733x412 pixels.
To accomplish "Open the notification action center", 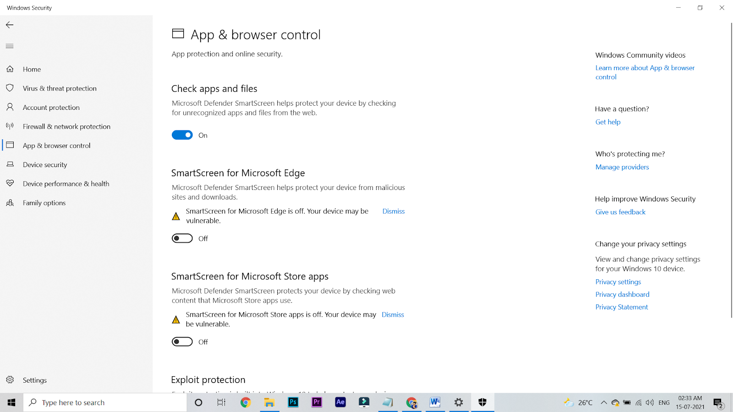I will 718,403.
